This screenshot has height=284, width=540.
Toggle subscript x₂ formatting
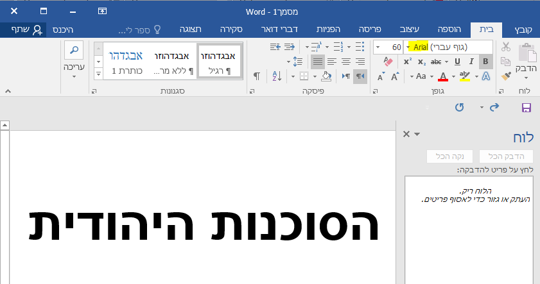(422, 62)
